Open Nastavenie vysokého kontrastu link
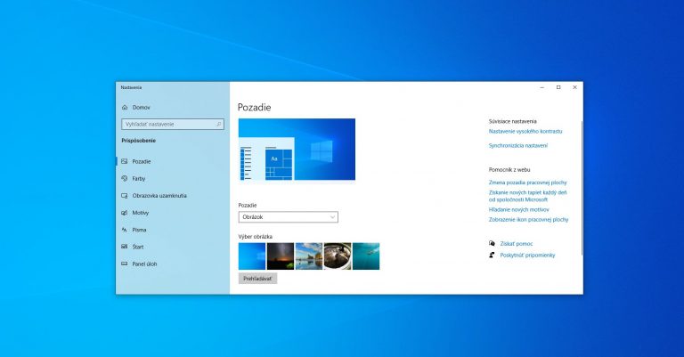 525,131
